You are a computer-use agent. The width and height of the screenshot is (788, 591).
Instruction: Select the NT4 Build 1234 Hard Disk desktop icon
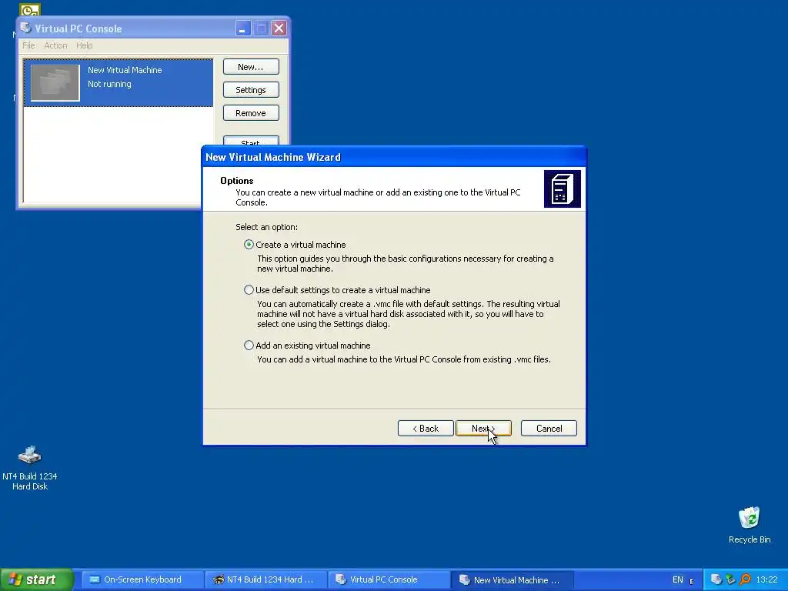pyautogui.click(x=30, y=468)
